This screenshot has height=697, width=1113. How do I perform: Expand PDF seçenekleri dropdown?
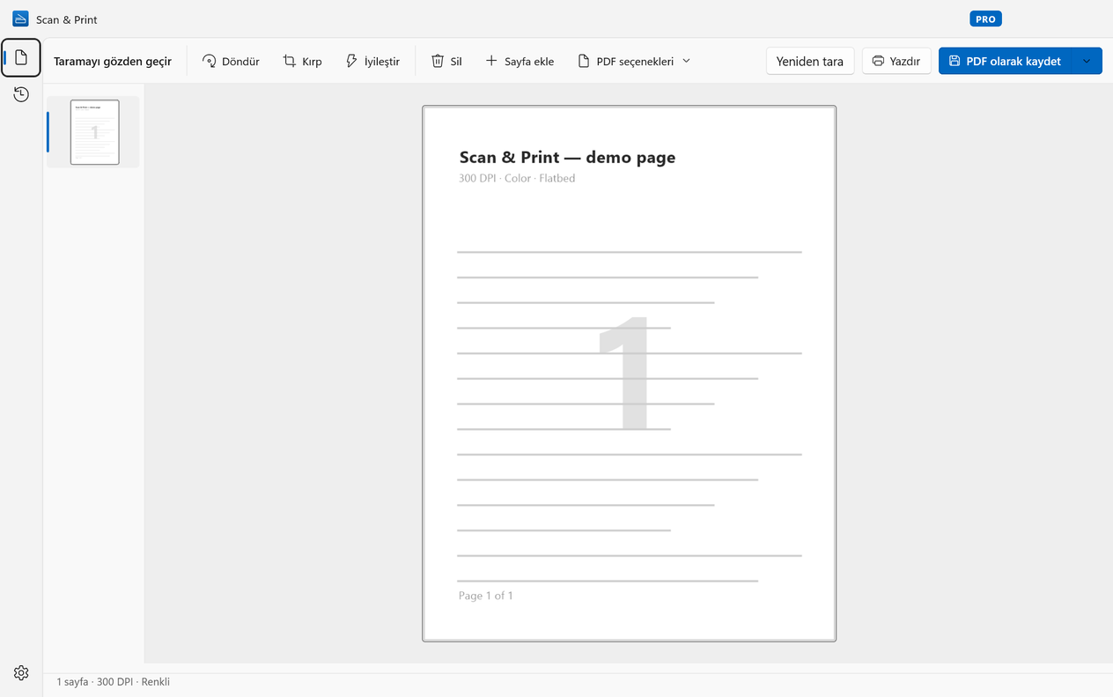634,61
